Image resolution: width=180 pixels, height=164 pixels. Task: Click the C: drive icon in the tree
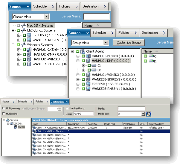pyautogui.click(x=94, y=65)
